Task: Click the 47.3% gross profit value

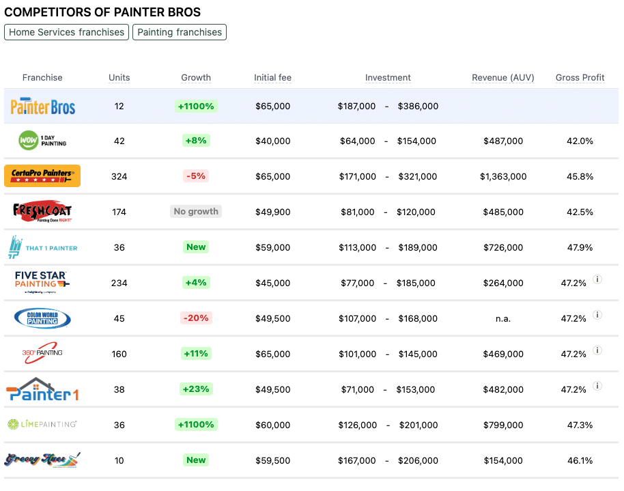Action: (x=580, y=425)
